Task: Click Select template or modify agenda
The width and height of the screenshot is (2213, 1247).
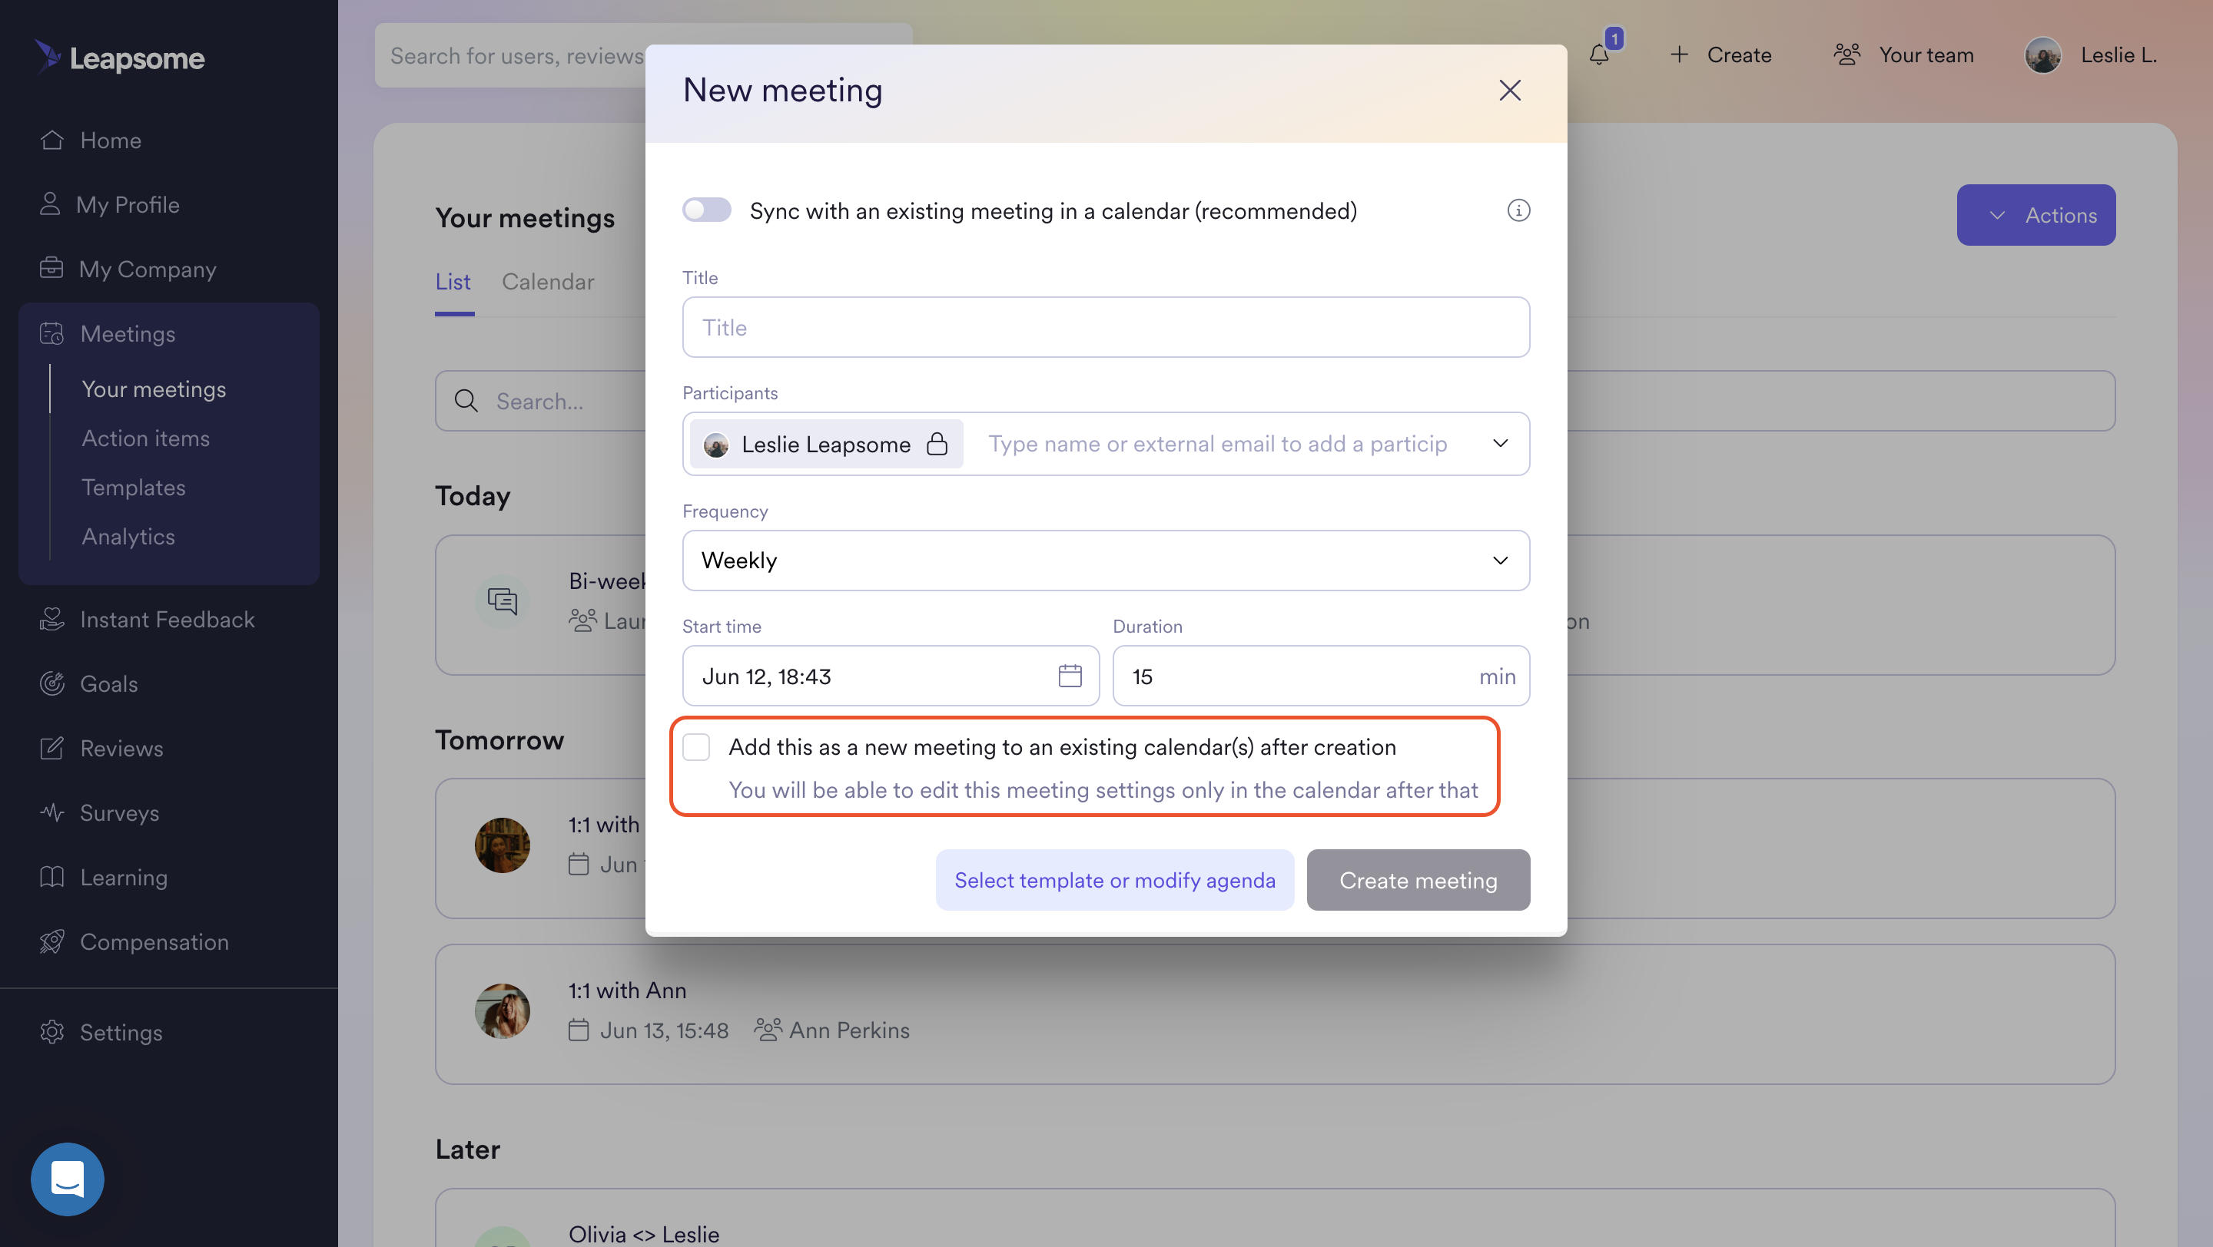Action: pos(1114,880)
